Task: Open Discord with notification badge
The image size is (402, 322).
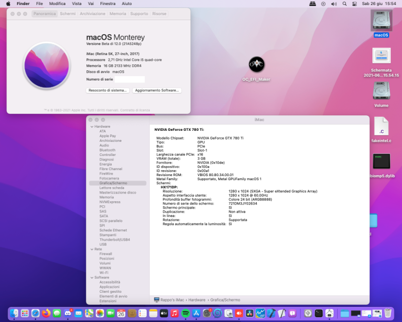Action: [68, 313]
